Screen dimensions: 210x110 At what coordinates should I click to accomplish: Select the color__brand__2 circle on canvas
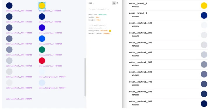pyautogui.click(x=42, y=17)
